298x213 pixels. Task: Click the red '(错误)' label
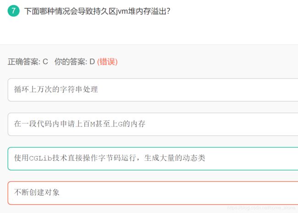[107, 62]
